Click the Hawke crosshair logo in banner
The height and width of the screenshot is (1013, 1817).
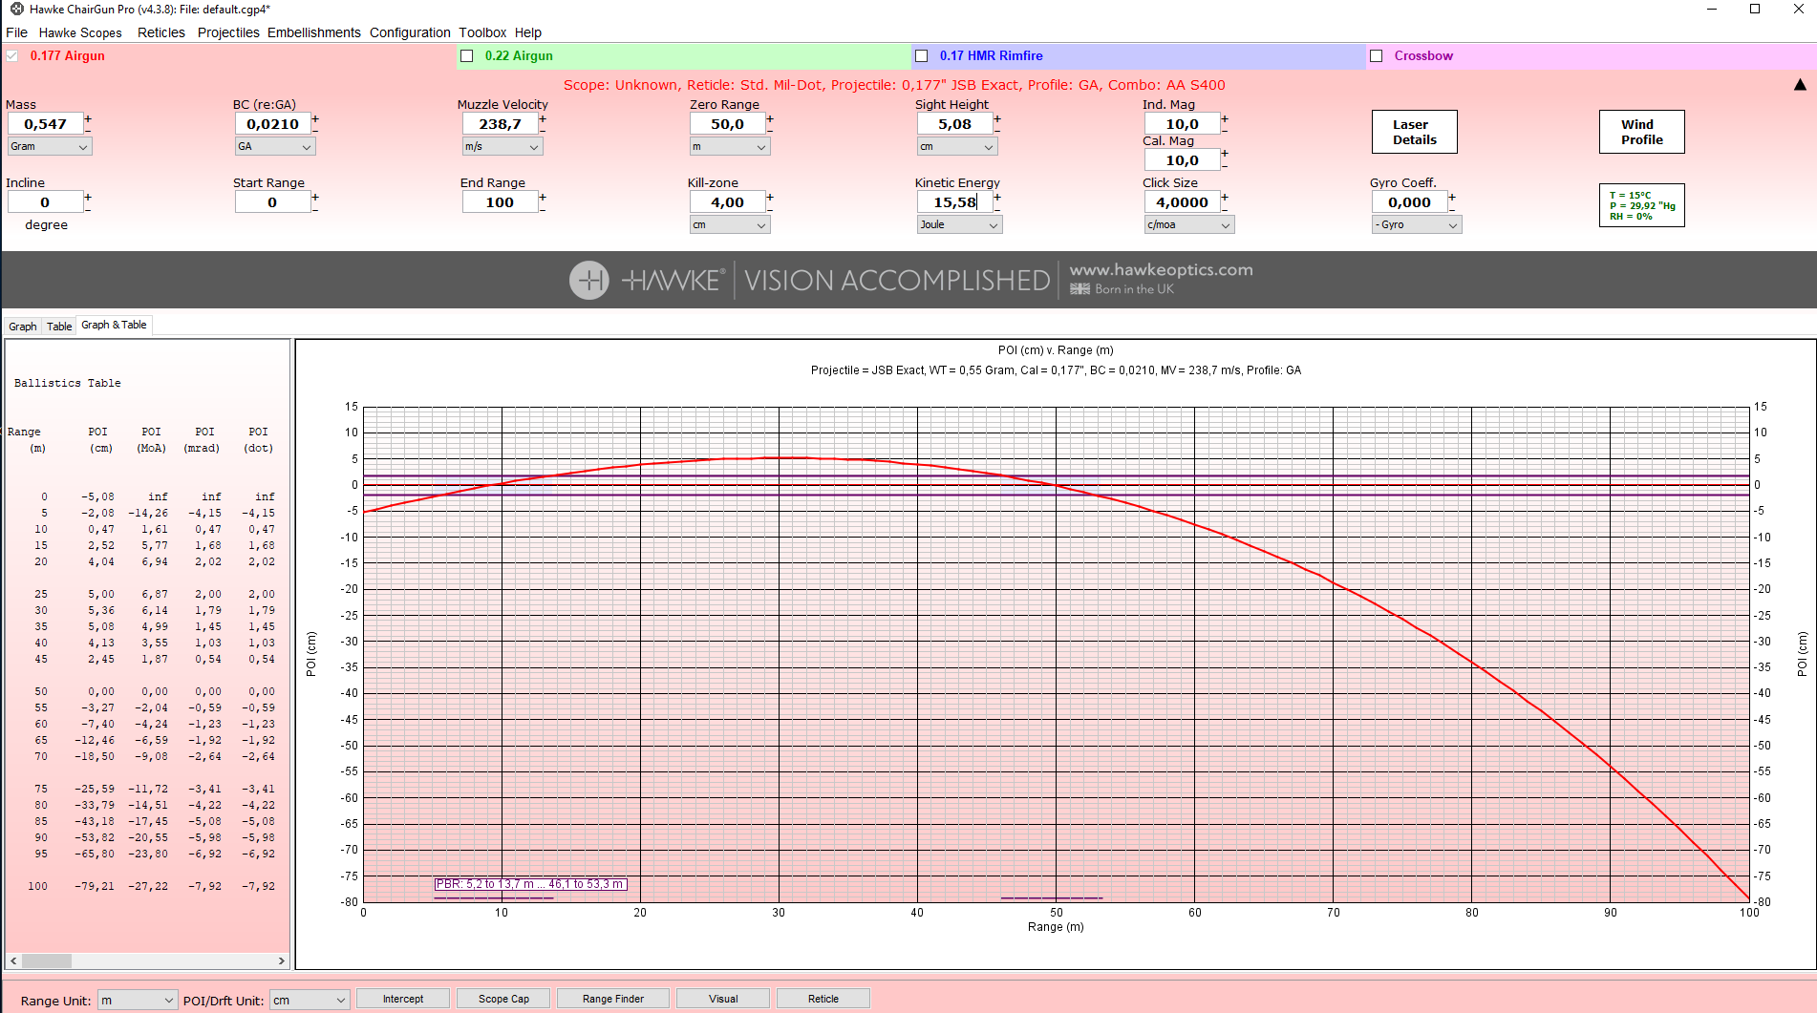(x=588, y=281)
